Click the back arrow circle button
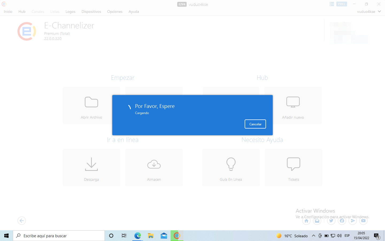Screen dimensions: 385x241 (x=22, y=221)
